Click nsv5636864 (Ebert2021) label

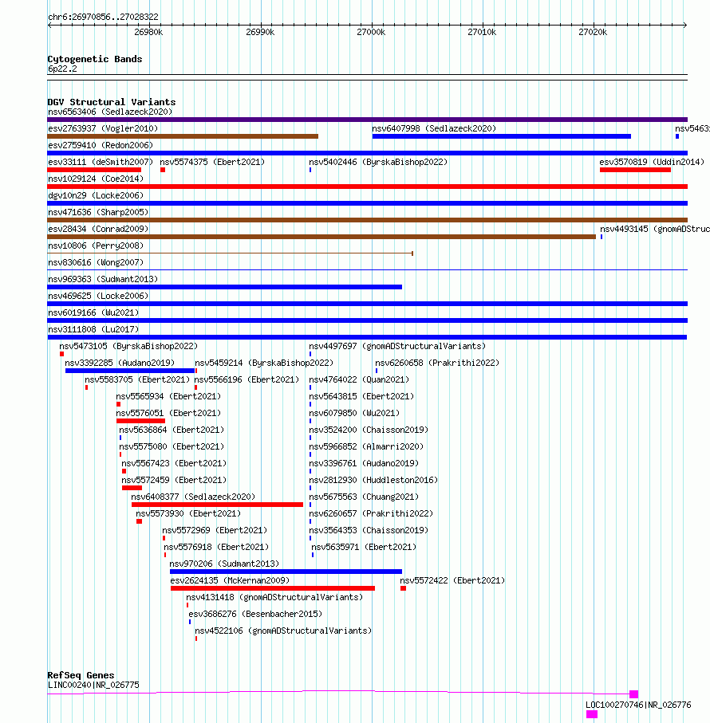click(172, 430)
